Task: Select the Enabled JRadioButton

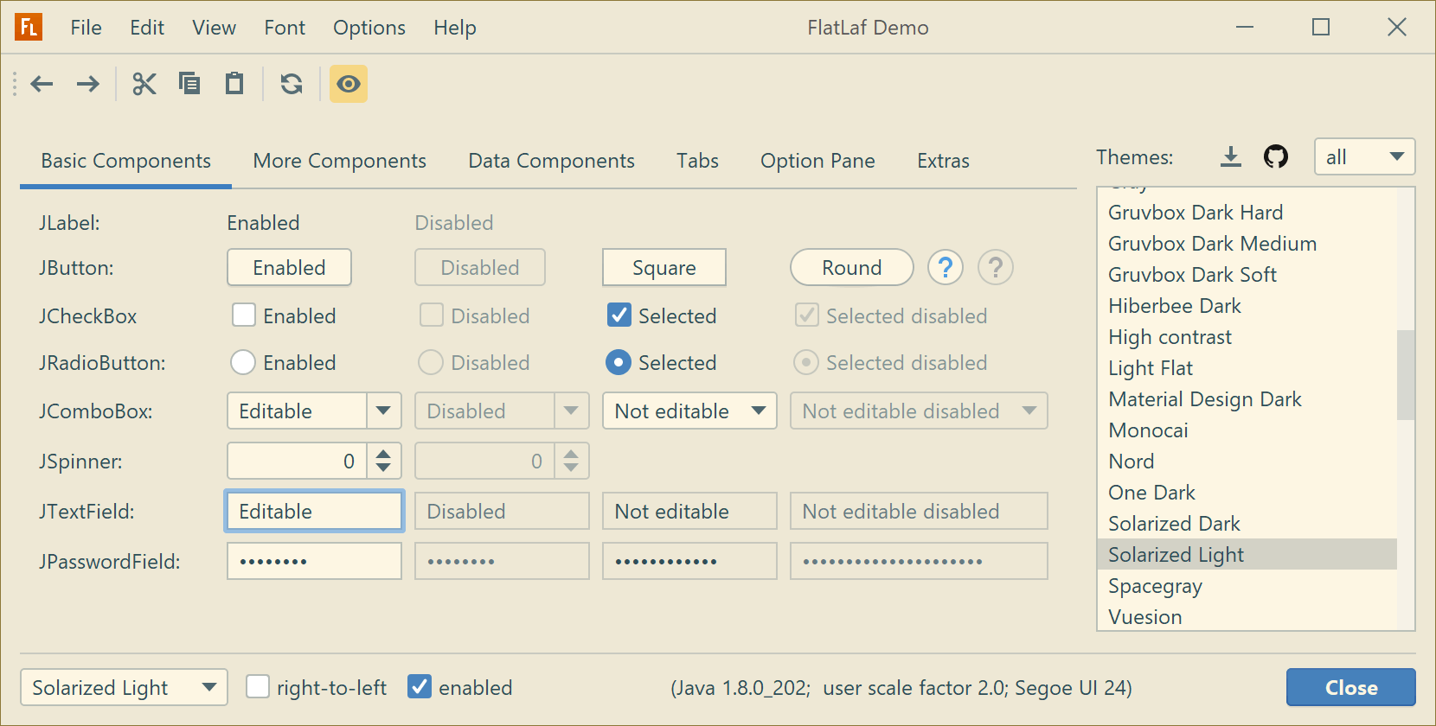Action: (x=243, y=362)
